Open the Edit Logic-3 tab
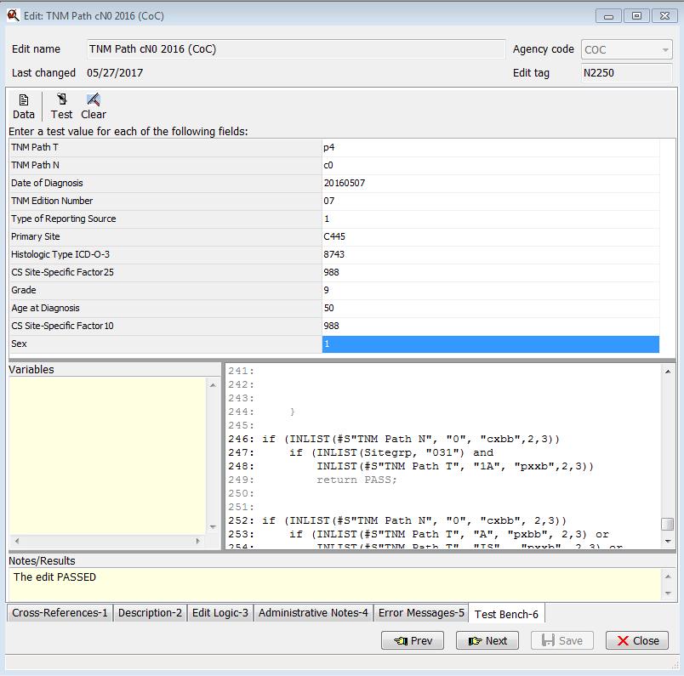Image resolution: width=684 pixels, height=676 pixels. tap(220, 613)
